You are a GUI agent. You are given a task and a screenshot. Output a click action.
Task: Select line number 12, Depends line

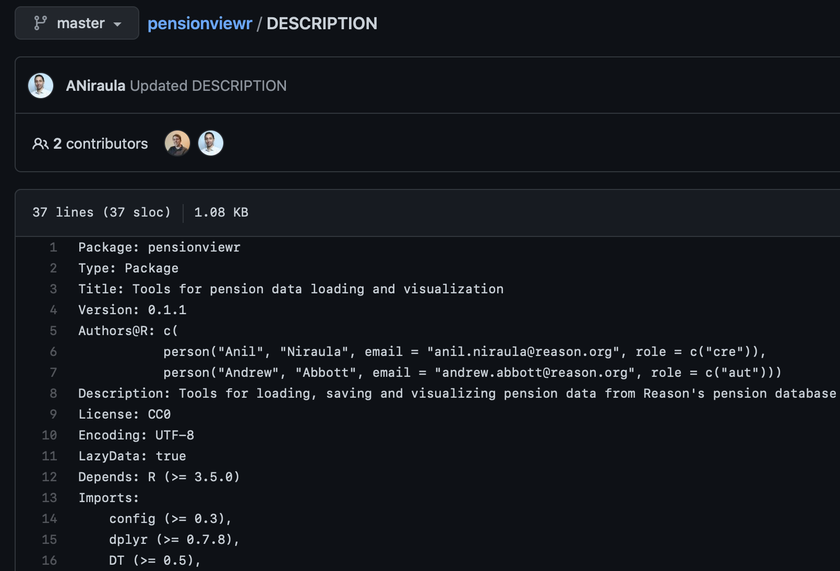coord(50,477)
